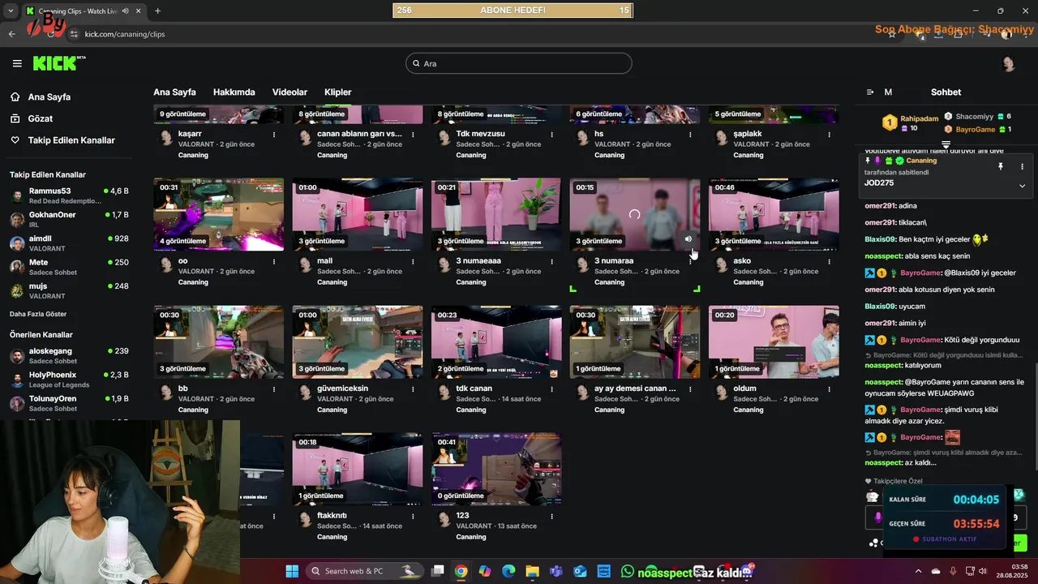Switch to the Hakkımda tab
1038x584 pixels.
tap(234, 92)
